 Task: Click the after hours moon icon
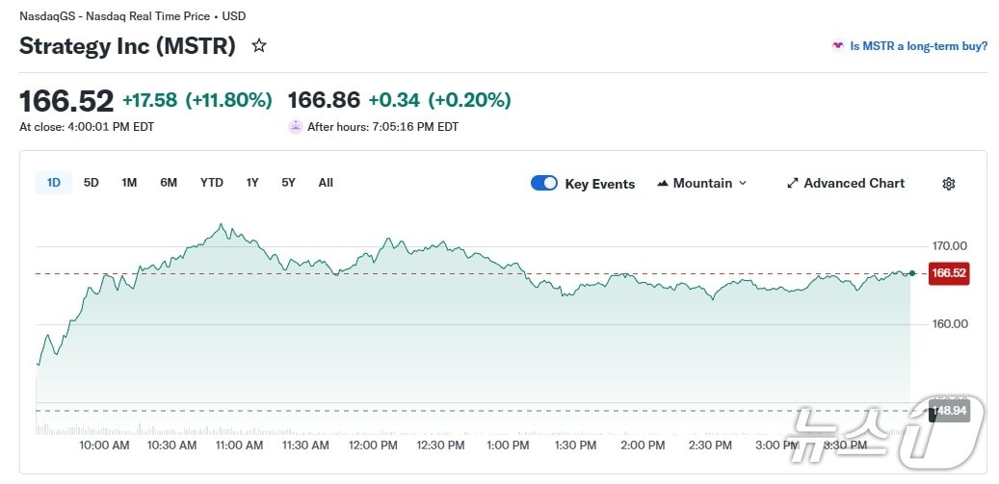[295, 126]
